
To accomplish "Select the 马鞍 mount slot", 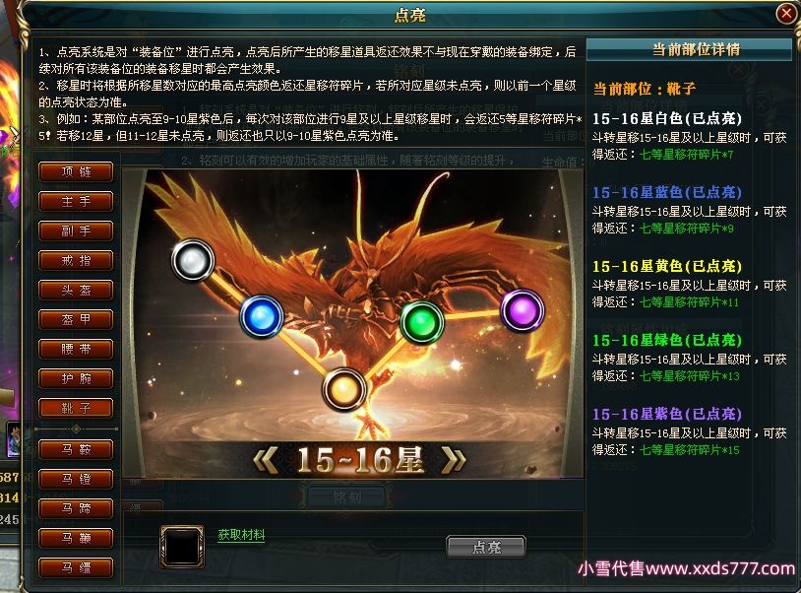I will coord(76,449).
